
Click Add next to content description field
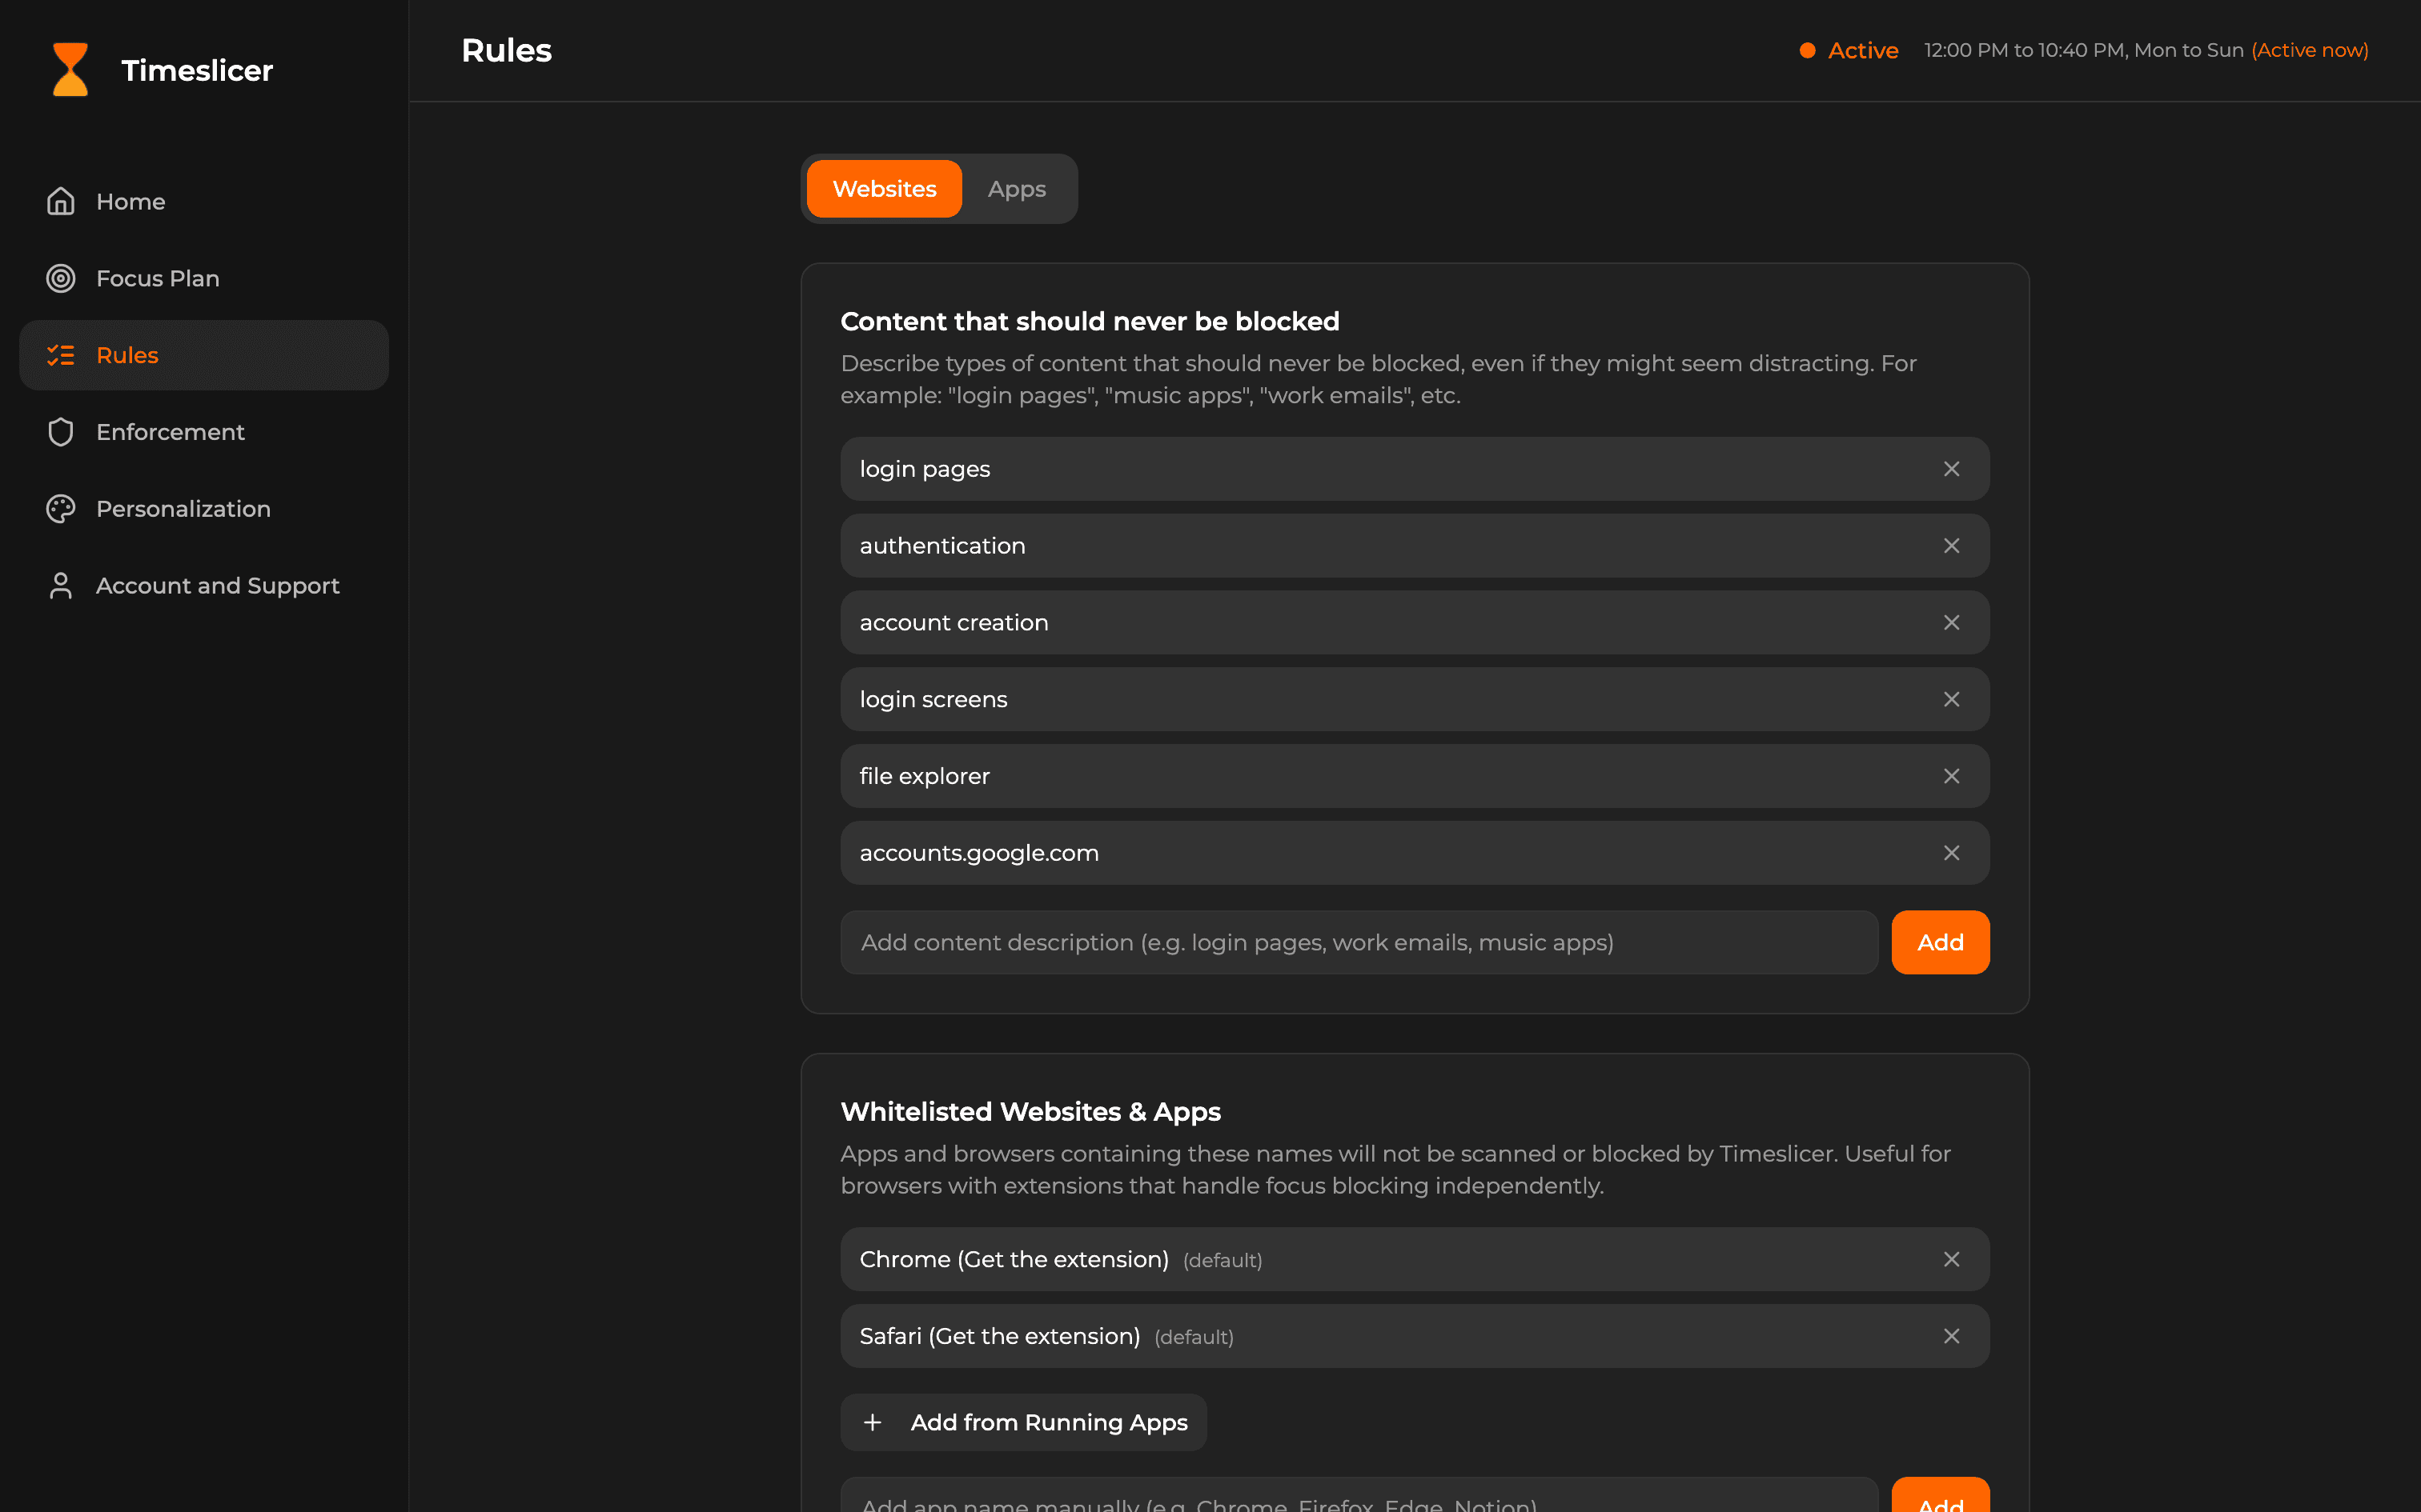point(1940,942)
